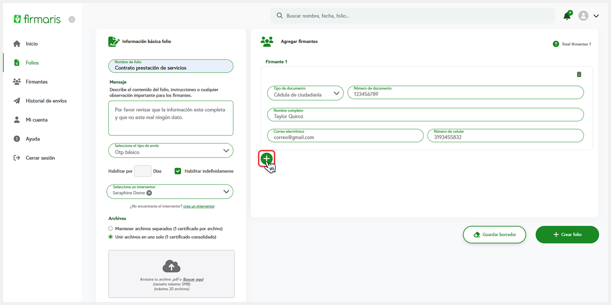The image size is (611, 305).
Task: Open the notifications bell
Action: pos(567,16)
